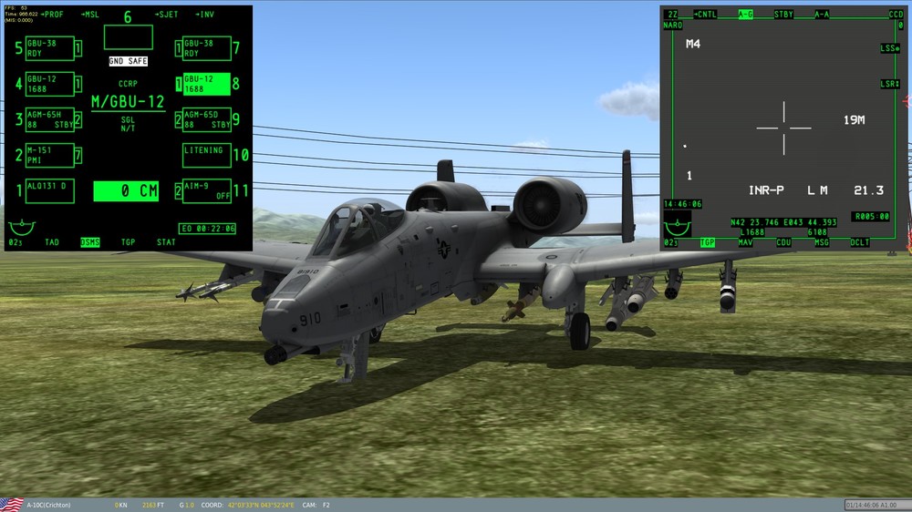Click the 6108 elevation readout
This screenshot has height=512, width=912.
tap(817, 232)
